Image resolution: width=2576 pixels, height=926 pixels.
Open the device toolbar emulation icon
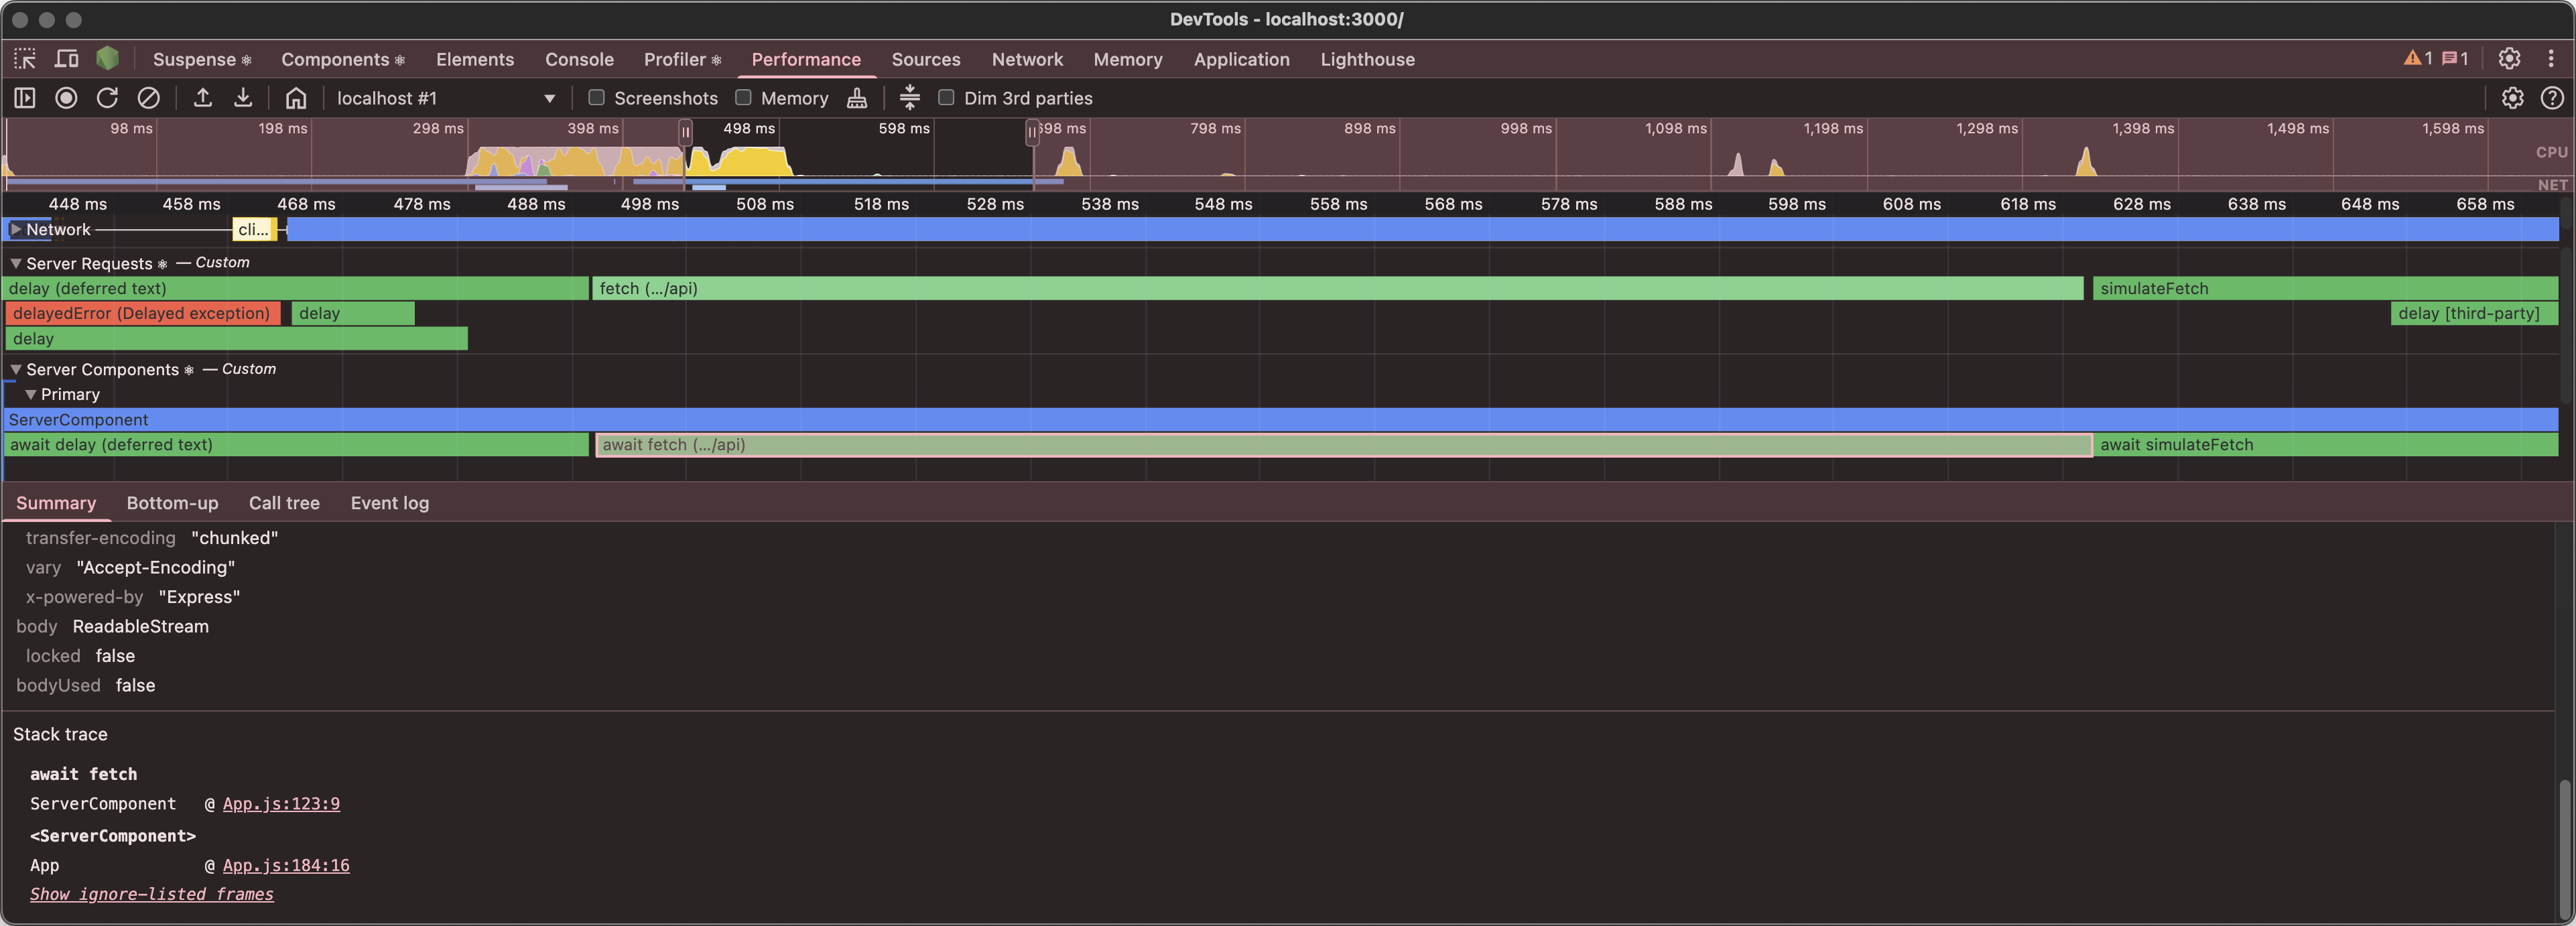66,59
